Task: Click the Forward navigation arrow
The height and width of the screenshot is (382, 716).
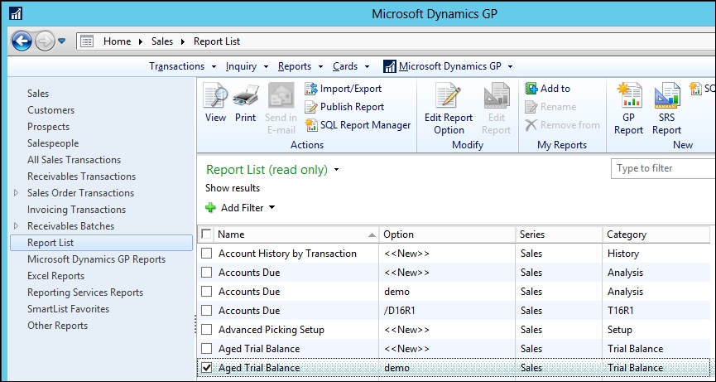Action: coord(45,41)
